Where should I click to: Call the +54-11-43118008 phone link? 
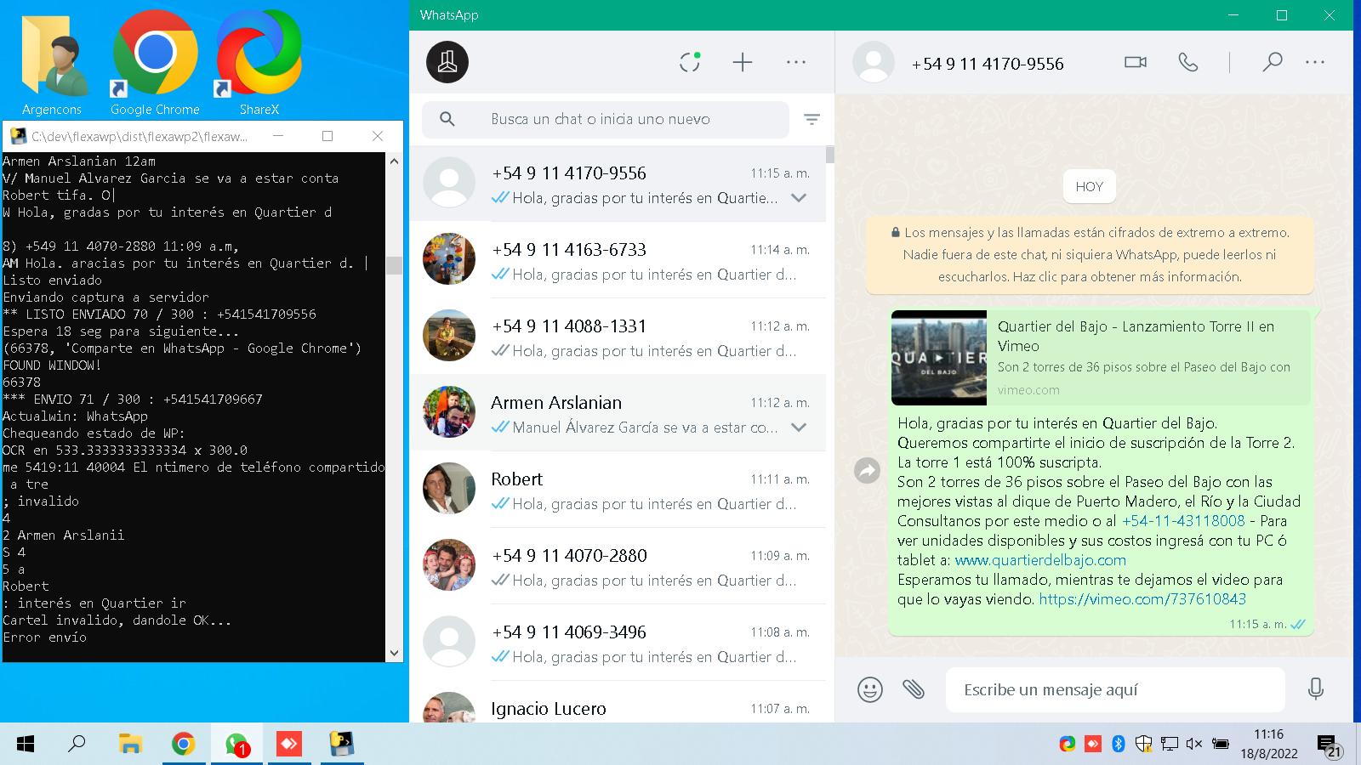point(1183,521)
